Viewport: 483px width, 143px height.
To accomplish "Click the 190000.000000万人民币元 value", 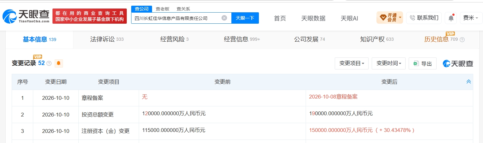I will [x=341, y=113].
